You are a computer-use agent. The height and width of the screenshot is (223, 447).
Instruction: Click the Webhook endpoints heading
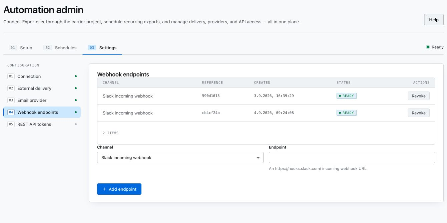coord(123,75)
